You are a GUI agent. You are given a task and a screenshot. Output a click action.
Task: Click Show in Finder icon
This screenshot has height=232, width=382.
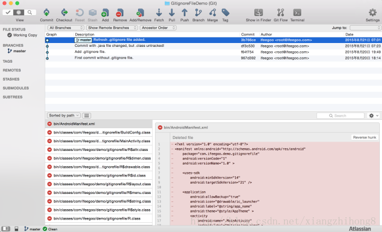259,13
